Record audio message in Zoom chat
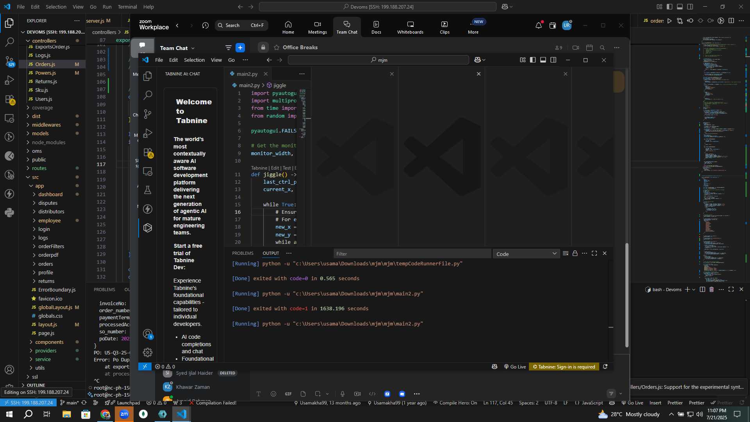This screenshot has width=750, height=422. point(343,394)
